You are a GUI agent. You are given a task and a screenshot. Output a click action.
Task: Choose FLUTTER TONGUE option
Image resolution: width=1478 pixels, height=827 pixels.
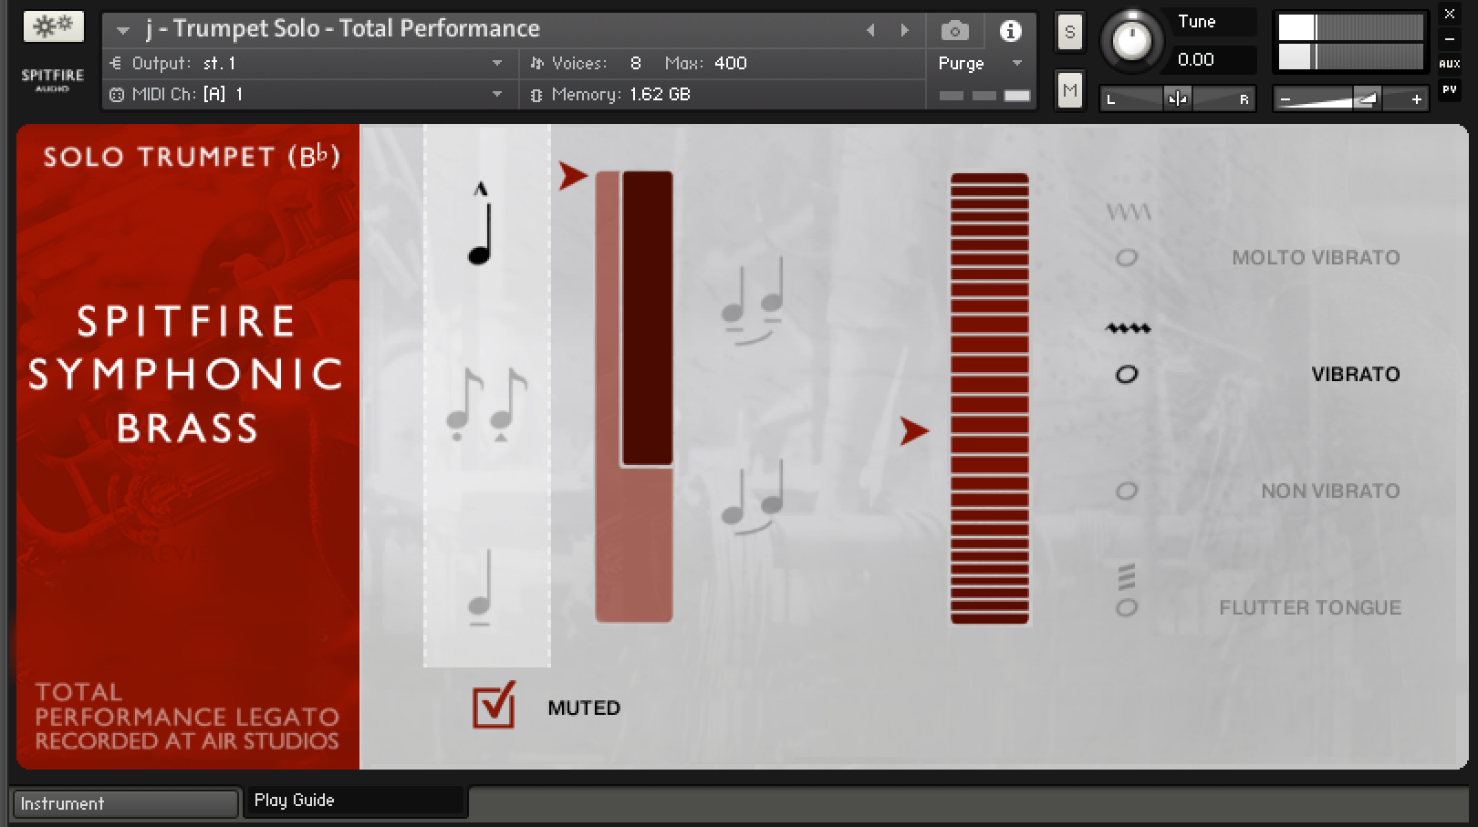click(1310, 607)
